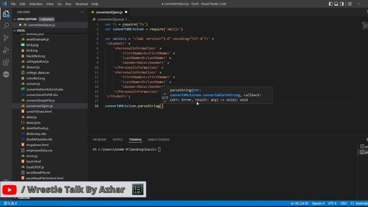368x207 pixels.
Task: Open Explorer more actions ellipsis
Action: [82, 11]
